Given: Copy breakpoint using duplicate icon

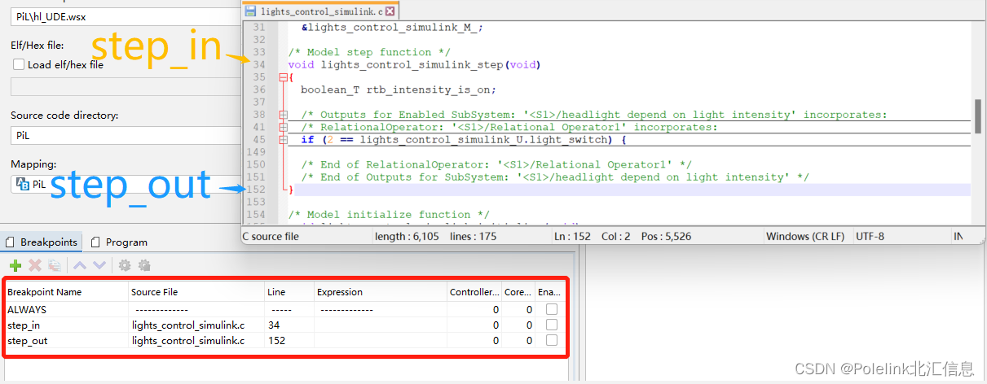Looking at the screenshot, I should [55, 265].
